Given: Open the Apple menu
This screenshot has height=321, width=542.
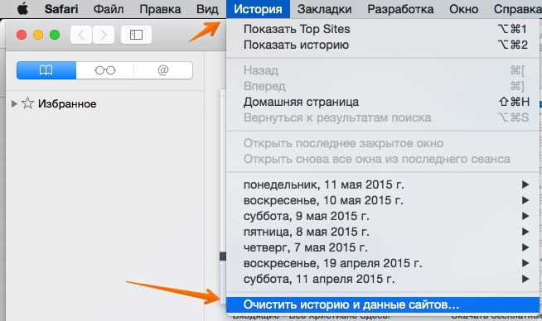Looking at the screenshot, I should click(x=23, y=8).
